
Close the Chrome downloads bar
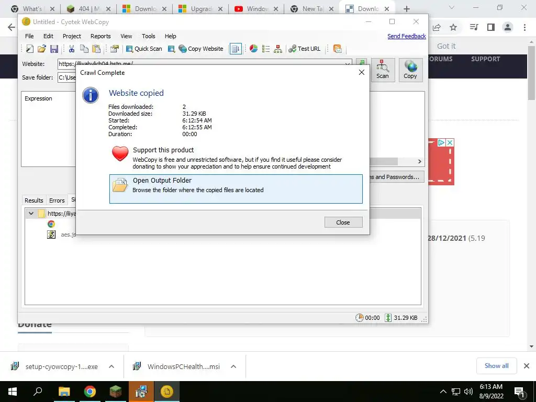(x=527, y=366)
